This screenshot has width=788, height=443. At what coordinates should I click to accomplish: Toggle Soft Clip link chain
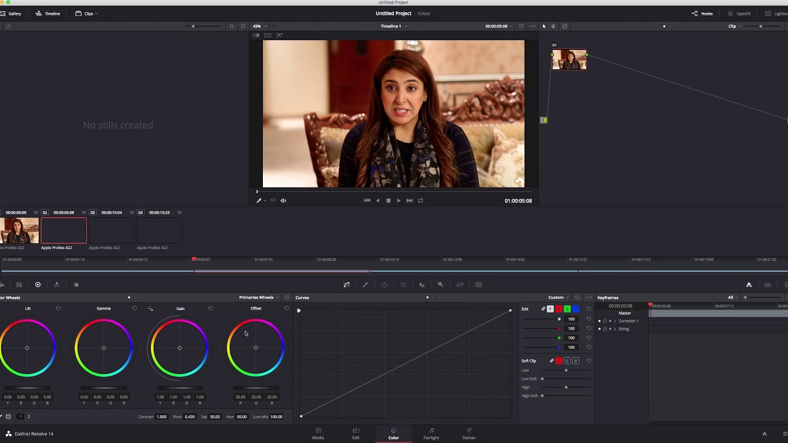[x=552, y=361]
